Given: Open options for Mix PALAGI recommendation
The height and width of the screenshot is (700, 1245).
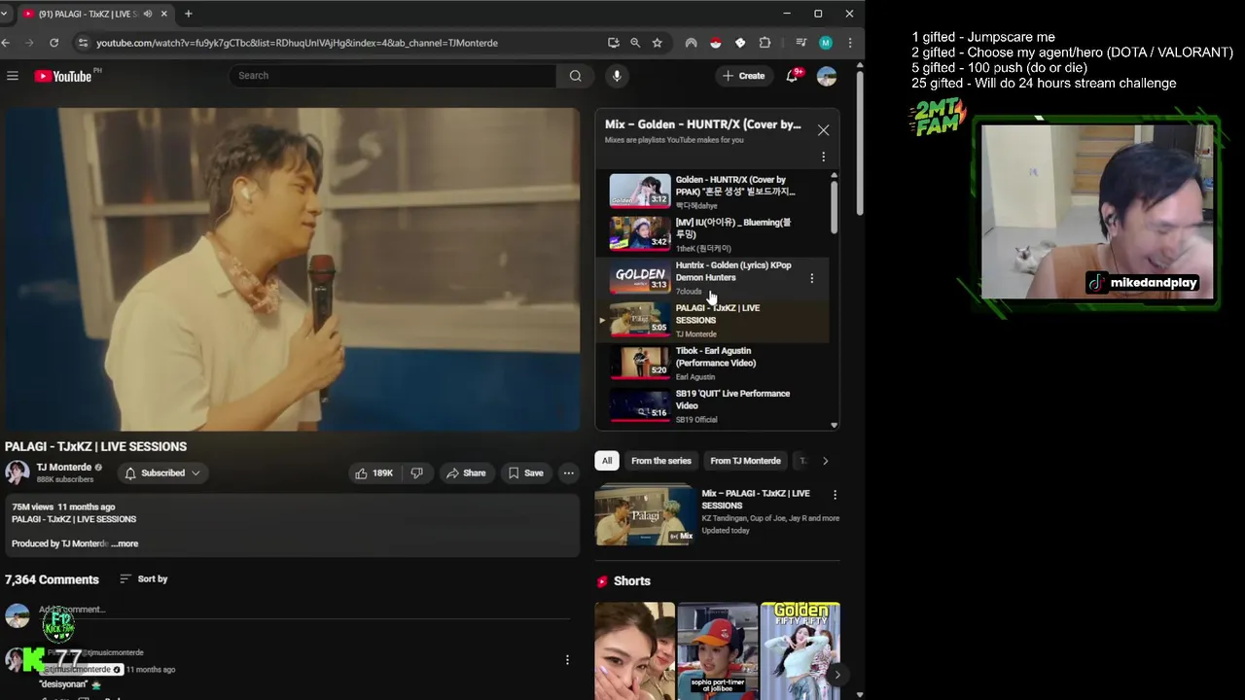Looking at the screenshot, I should click(835, 495).
